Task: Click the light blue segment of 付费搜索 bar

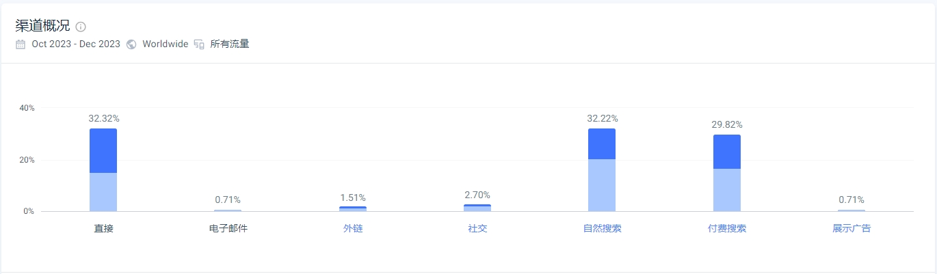Action: point(727,190)
